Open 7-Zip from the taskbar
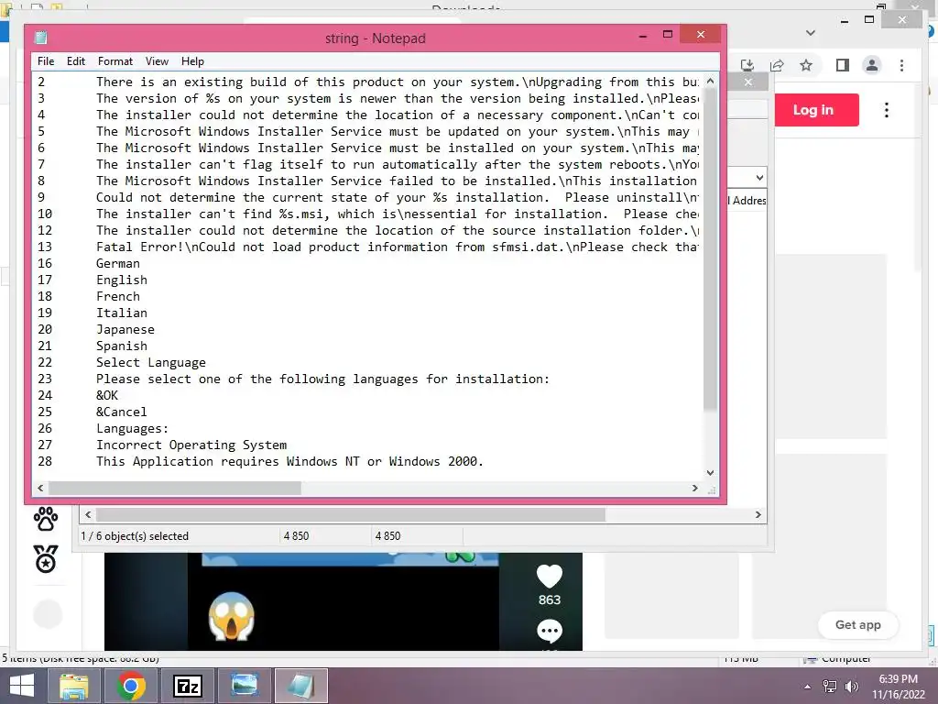 pos(187,686)
